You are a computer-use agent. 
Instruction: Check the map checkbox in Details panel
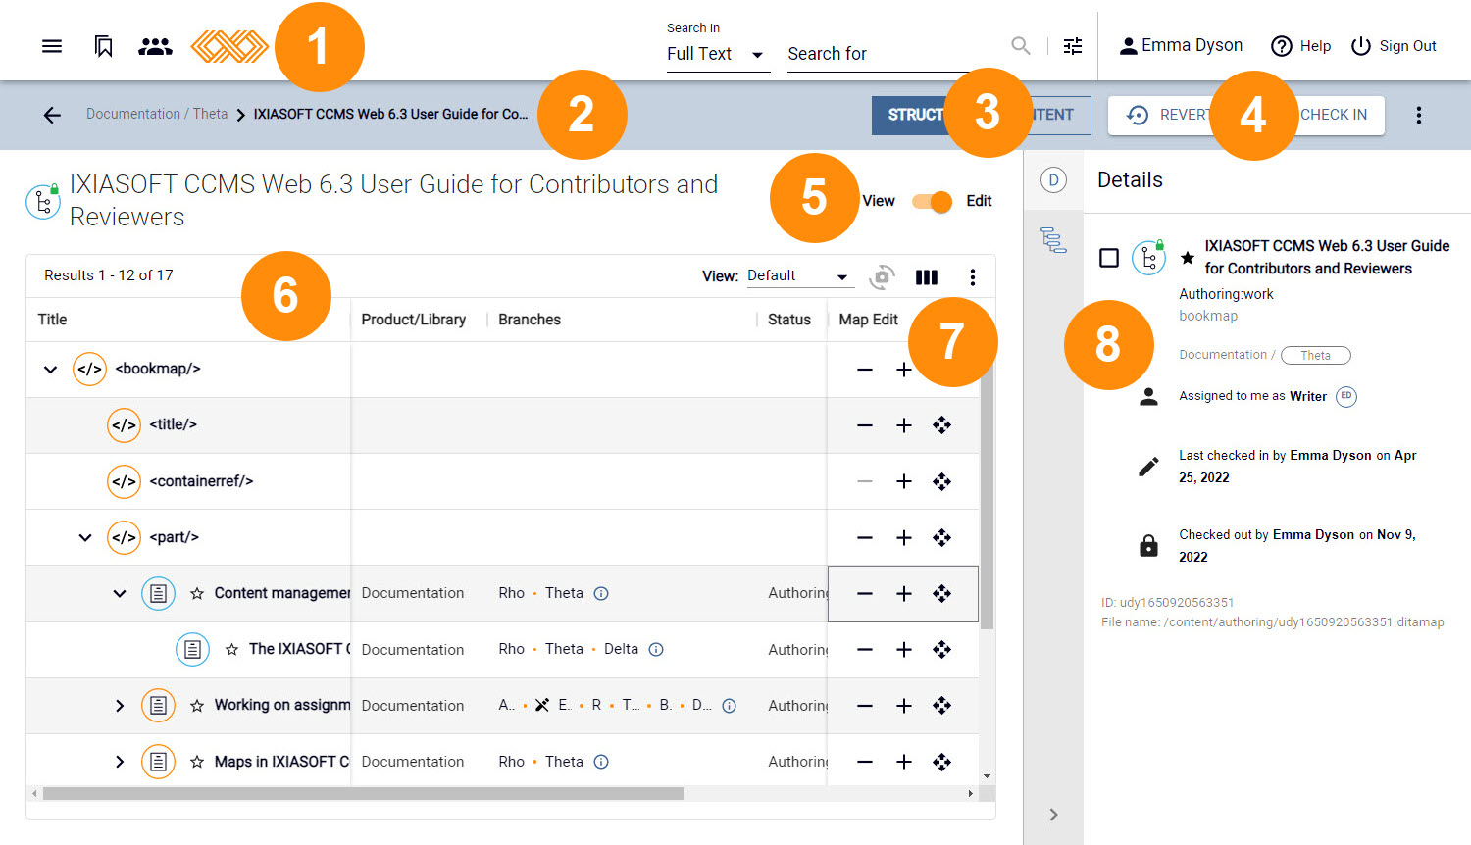[1109, 258]
